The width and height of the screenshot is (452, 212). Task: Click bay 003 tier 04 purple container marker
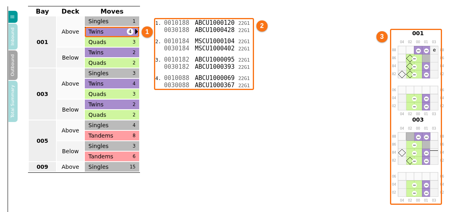coord(426,185)
